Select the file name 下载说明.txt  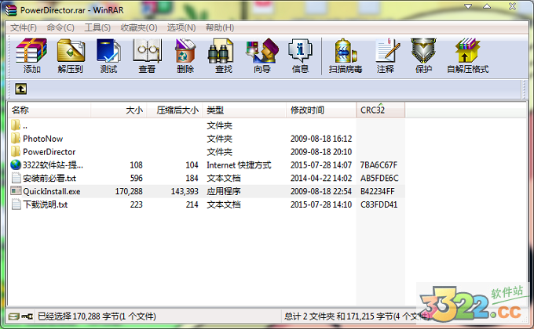tap(46, 204)
